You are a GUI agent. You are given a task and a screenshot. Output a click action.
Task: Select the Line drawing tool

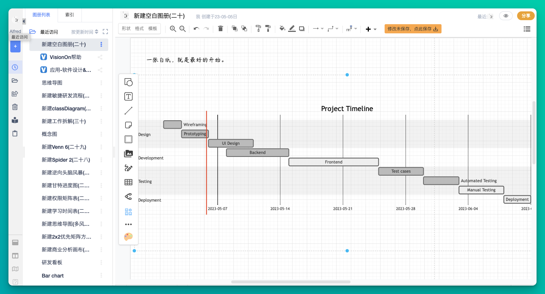tap(128, 110)
